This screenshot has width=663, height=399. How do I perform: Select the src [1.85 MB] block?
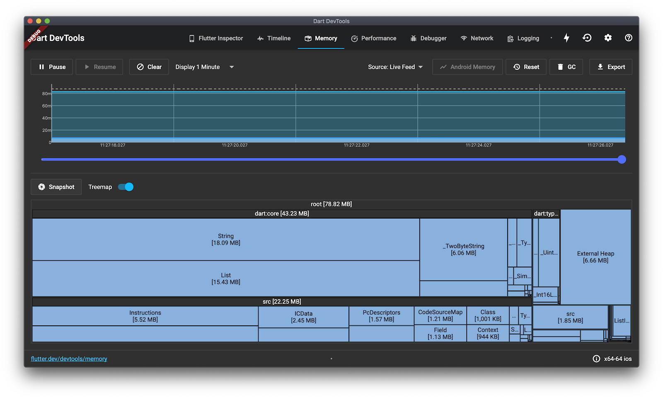point(570,317)
